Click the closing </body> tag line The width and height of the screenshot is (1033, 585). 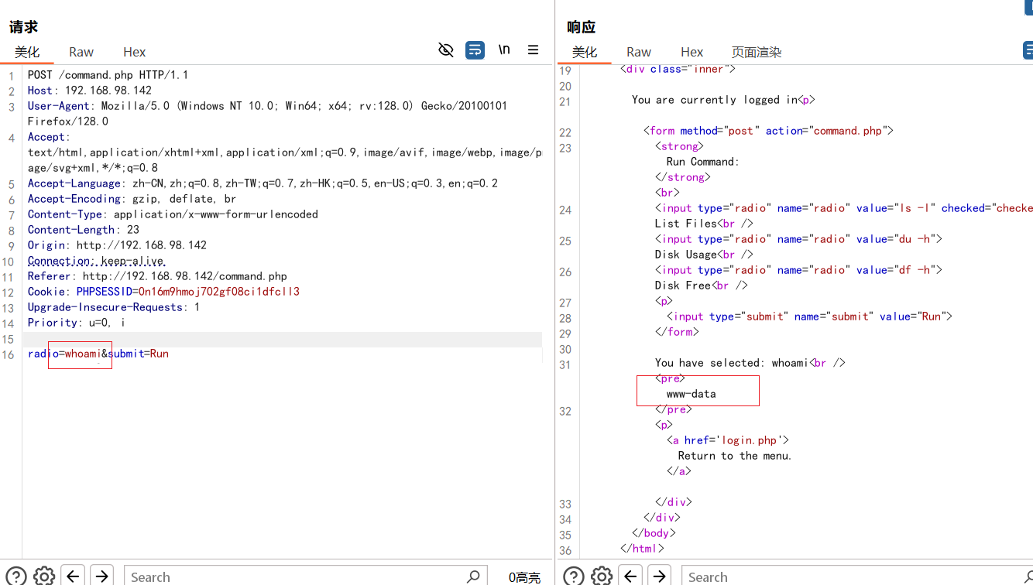654,533
